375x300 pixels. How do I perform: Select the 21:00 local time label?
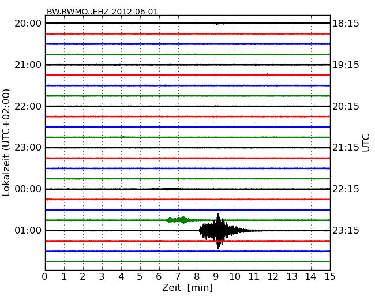tap(28, 65)
